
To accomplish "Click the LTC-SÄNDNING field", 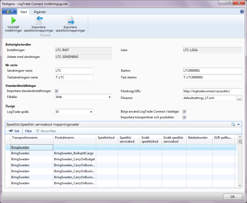I will 83,57.
